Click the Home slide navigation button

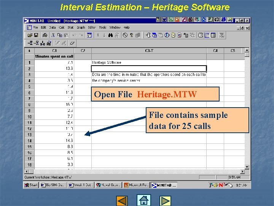pyautogui.click(x=143, y=200)
